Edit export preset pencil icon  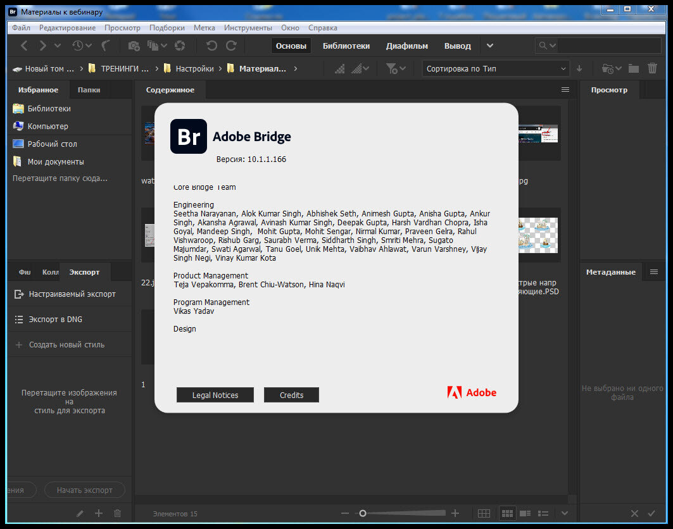click(x=80, y=514)
